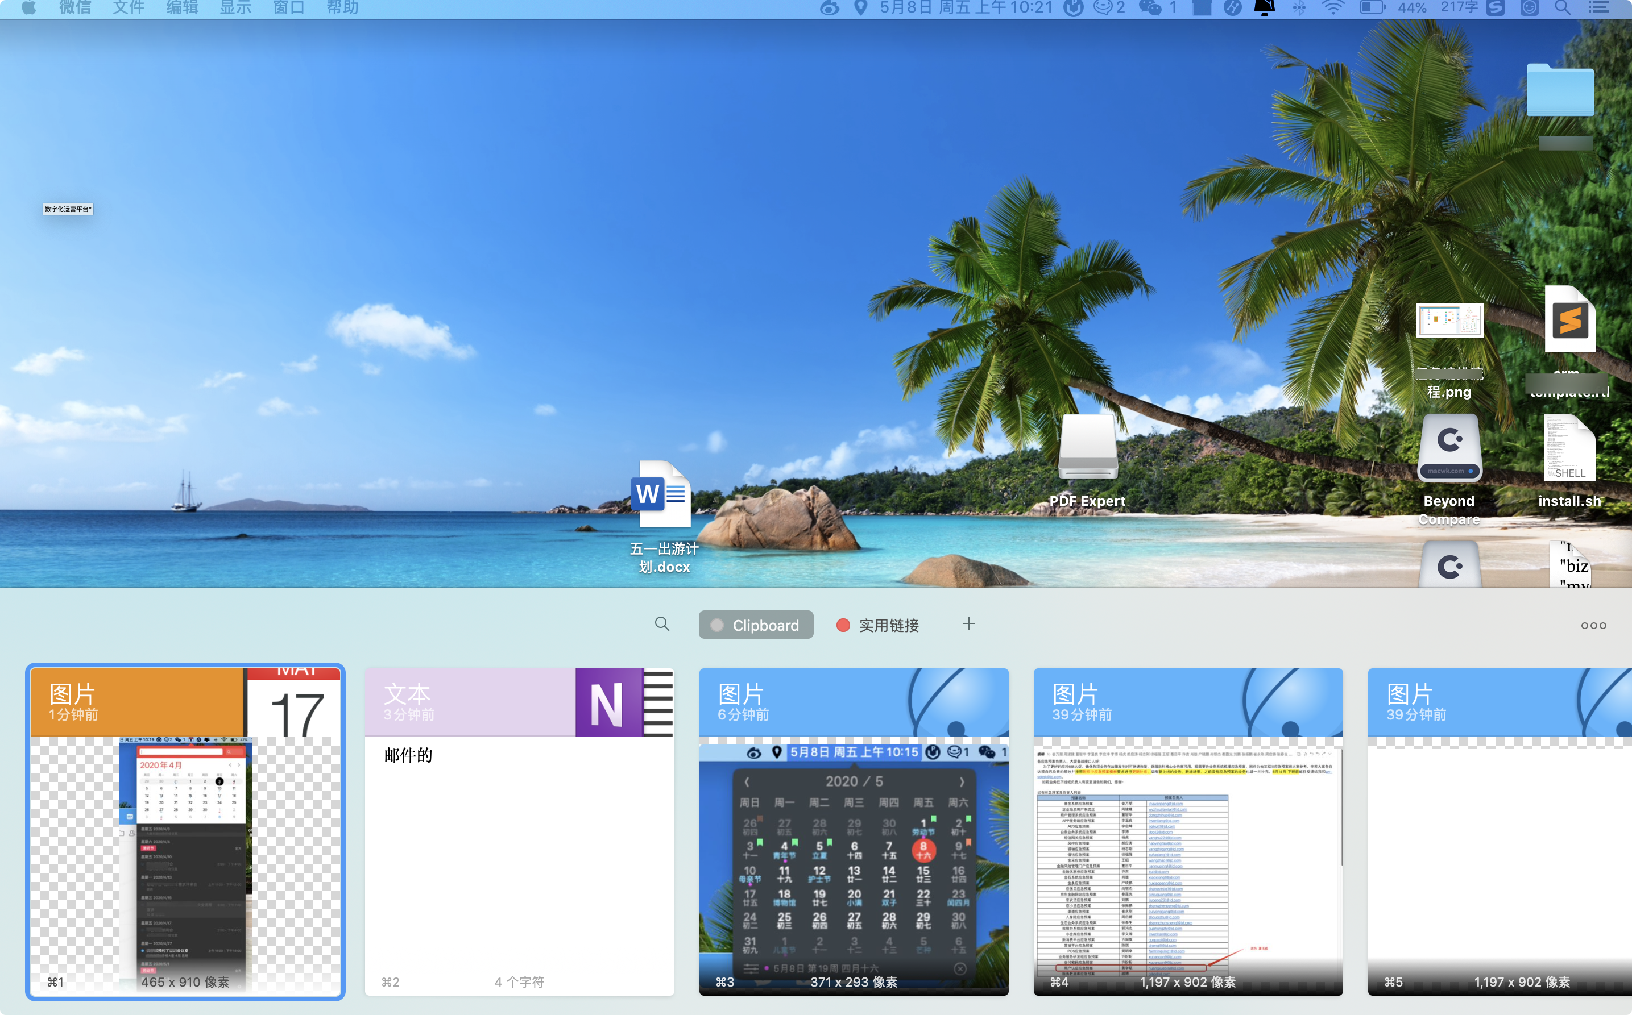Add a new pinboard with plus button

pyautogui.click(x=968, y=623)
